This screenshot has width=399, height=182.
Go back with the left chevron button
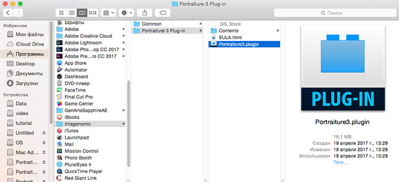[8, 13]
